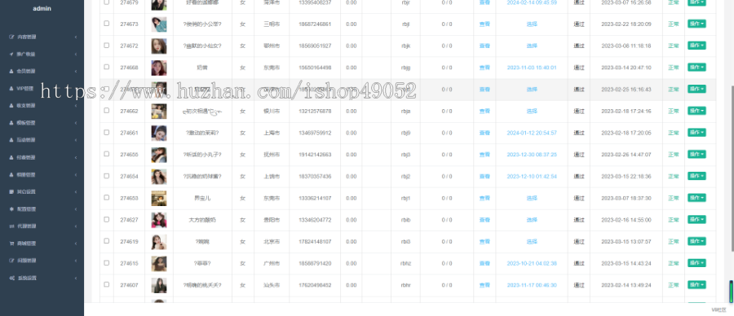Click the 内容管理 edit icon in sidebar
The width and height of the screenshot is (734, 316).
(11, 37)
